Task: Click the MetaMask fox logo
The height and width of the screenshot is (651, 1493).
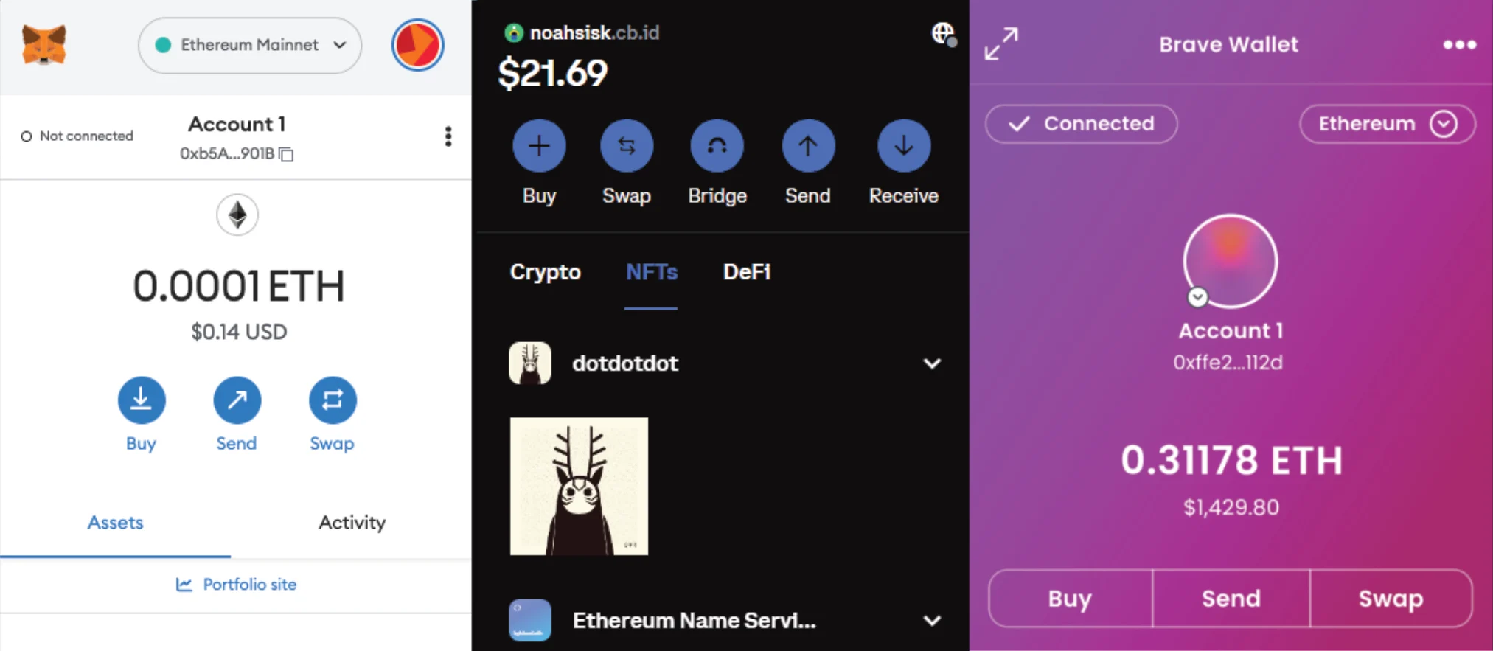Action: click(x=44, y=44)
